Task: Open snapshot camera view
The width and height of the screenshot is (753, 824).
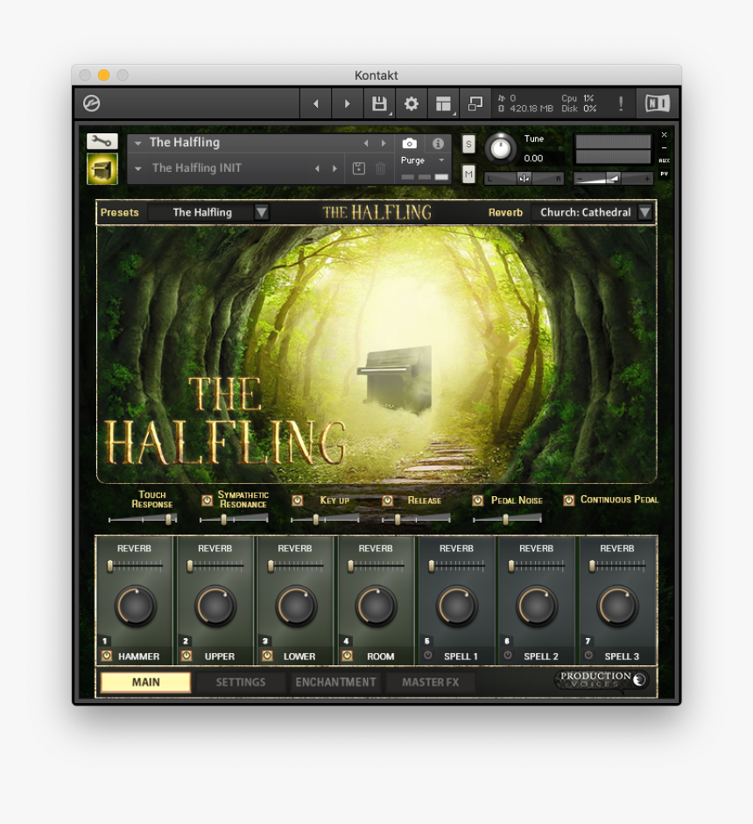Action: [409, 143]
